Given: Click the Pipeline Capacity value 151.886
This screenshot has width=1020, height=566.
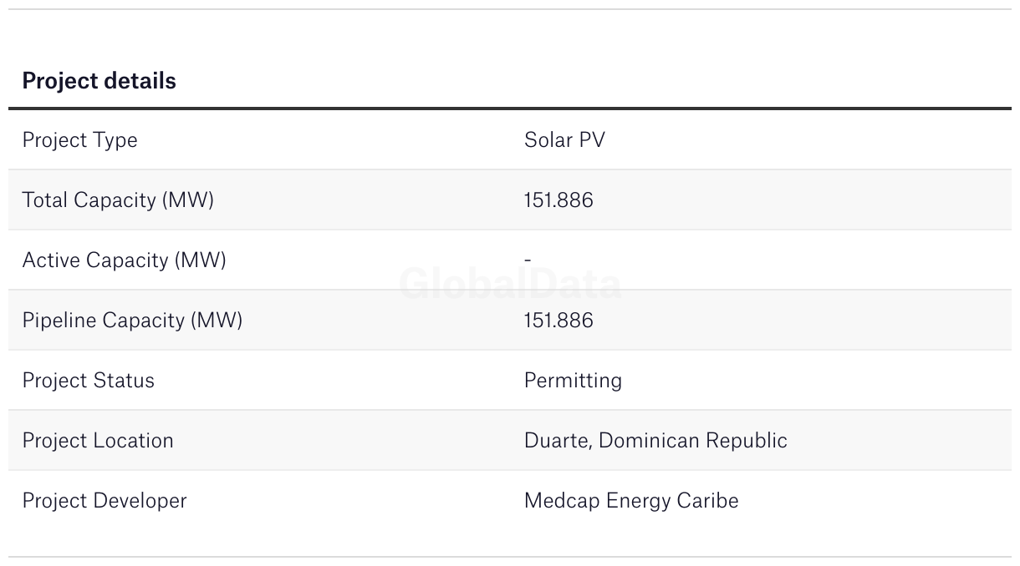Looking at the screenshot, I should [558, 321].
